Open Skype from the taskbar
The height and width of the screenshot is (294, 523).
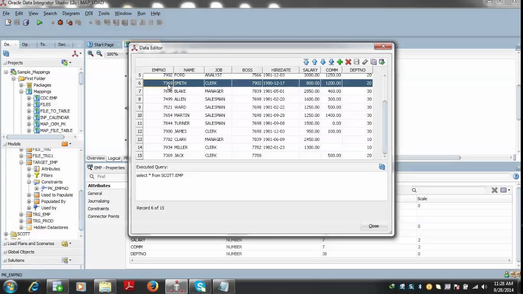tap(200, 287)
